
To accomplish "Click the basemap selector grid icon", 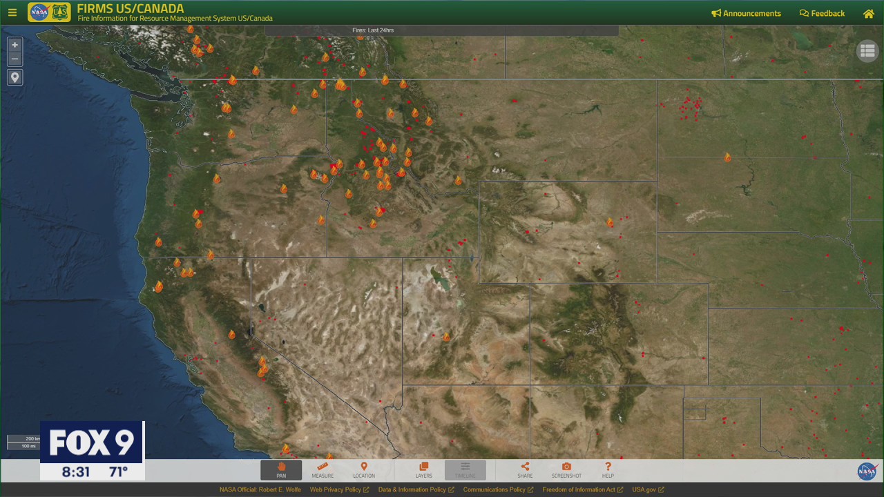I will point(867,50).
